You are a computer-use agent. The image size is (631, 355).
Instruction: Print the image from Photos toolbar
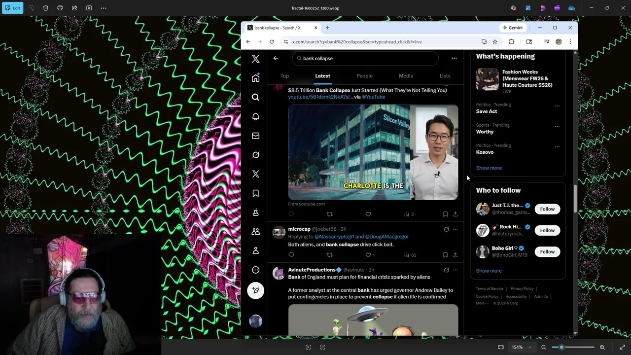60,8
